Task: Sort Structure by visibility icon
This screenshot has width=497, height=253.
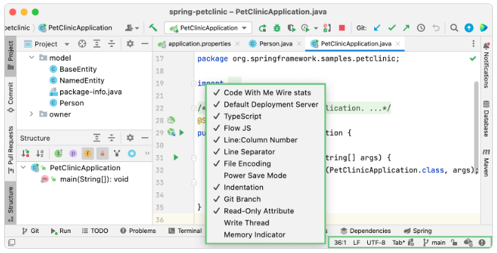Action: (26, 154)
